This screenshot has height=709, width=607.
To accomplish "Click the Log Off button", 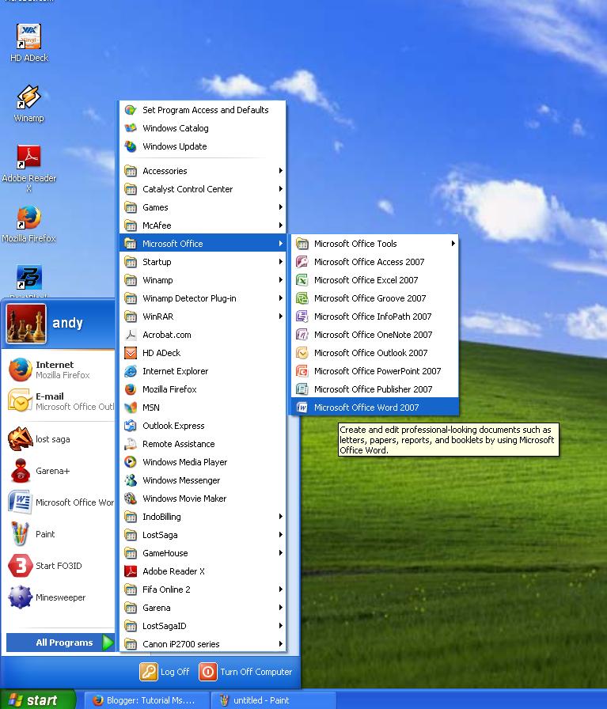I will coord(165,672).
